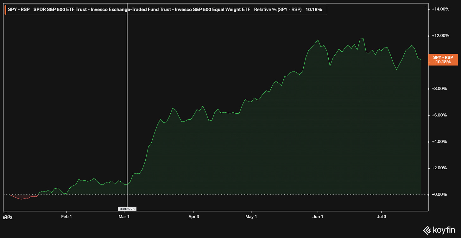
Task: Click the Jul 3 date label
Action: 381,216
